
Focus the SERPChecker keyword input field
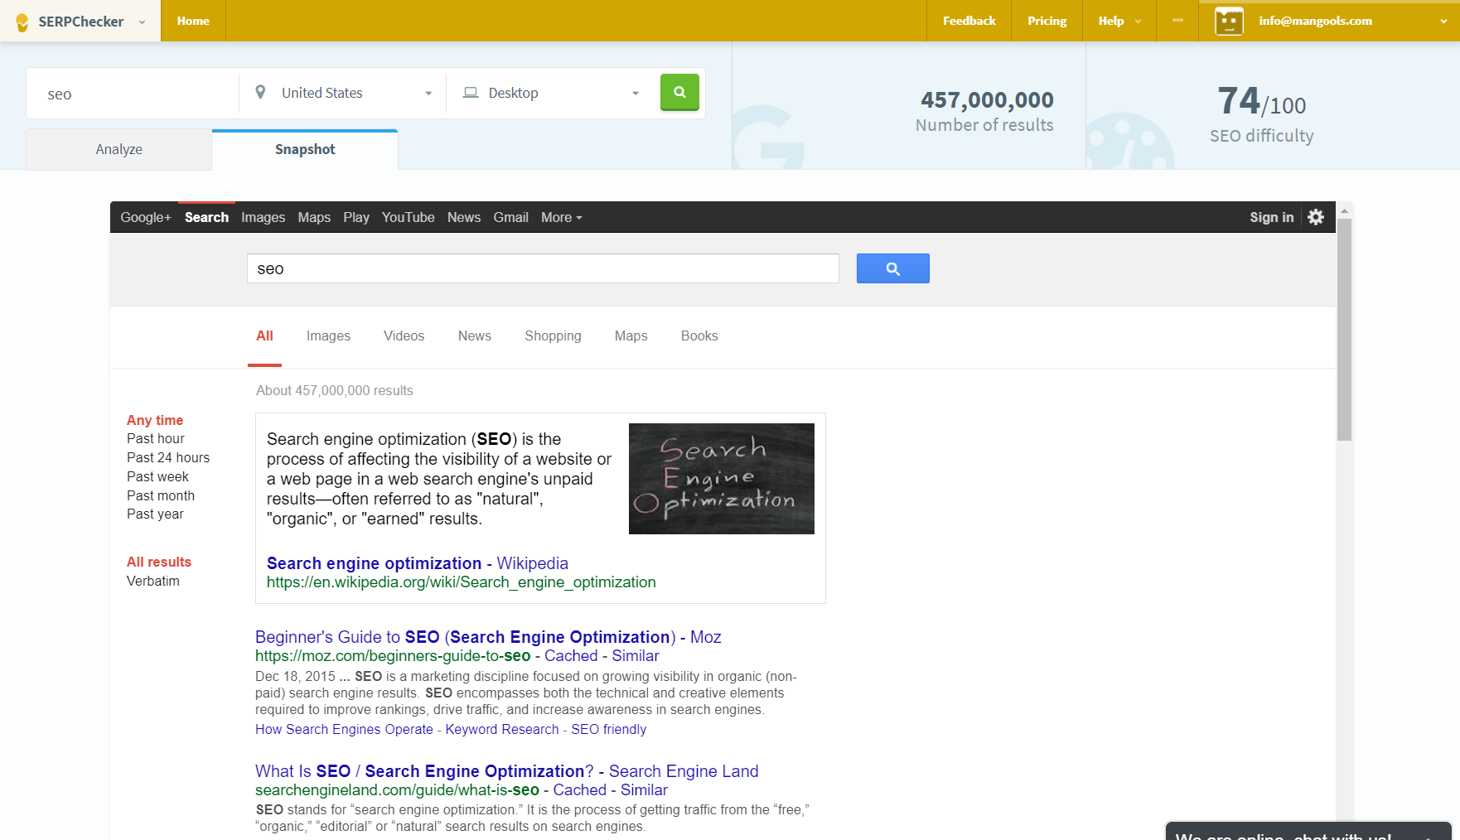tap(133, 94)
